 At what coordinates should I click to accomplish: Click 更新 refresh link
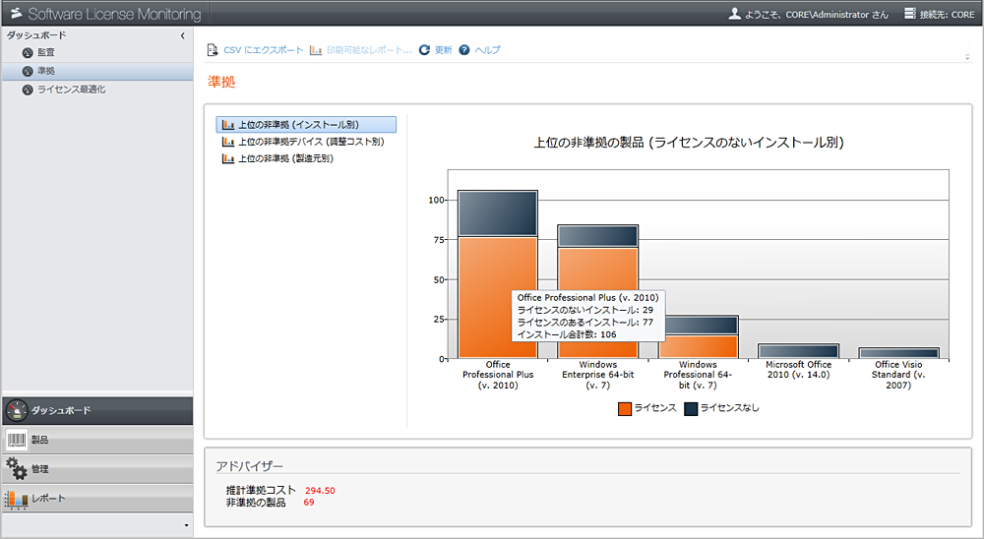(443, 50)
